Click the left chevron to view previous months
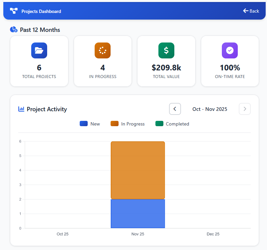 (175, 109)
